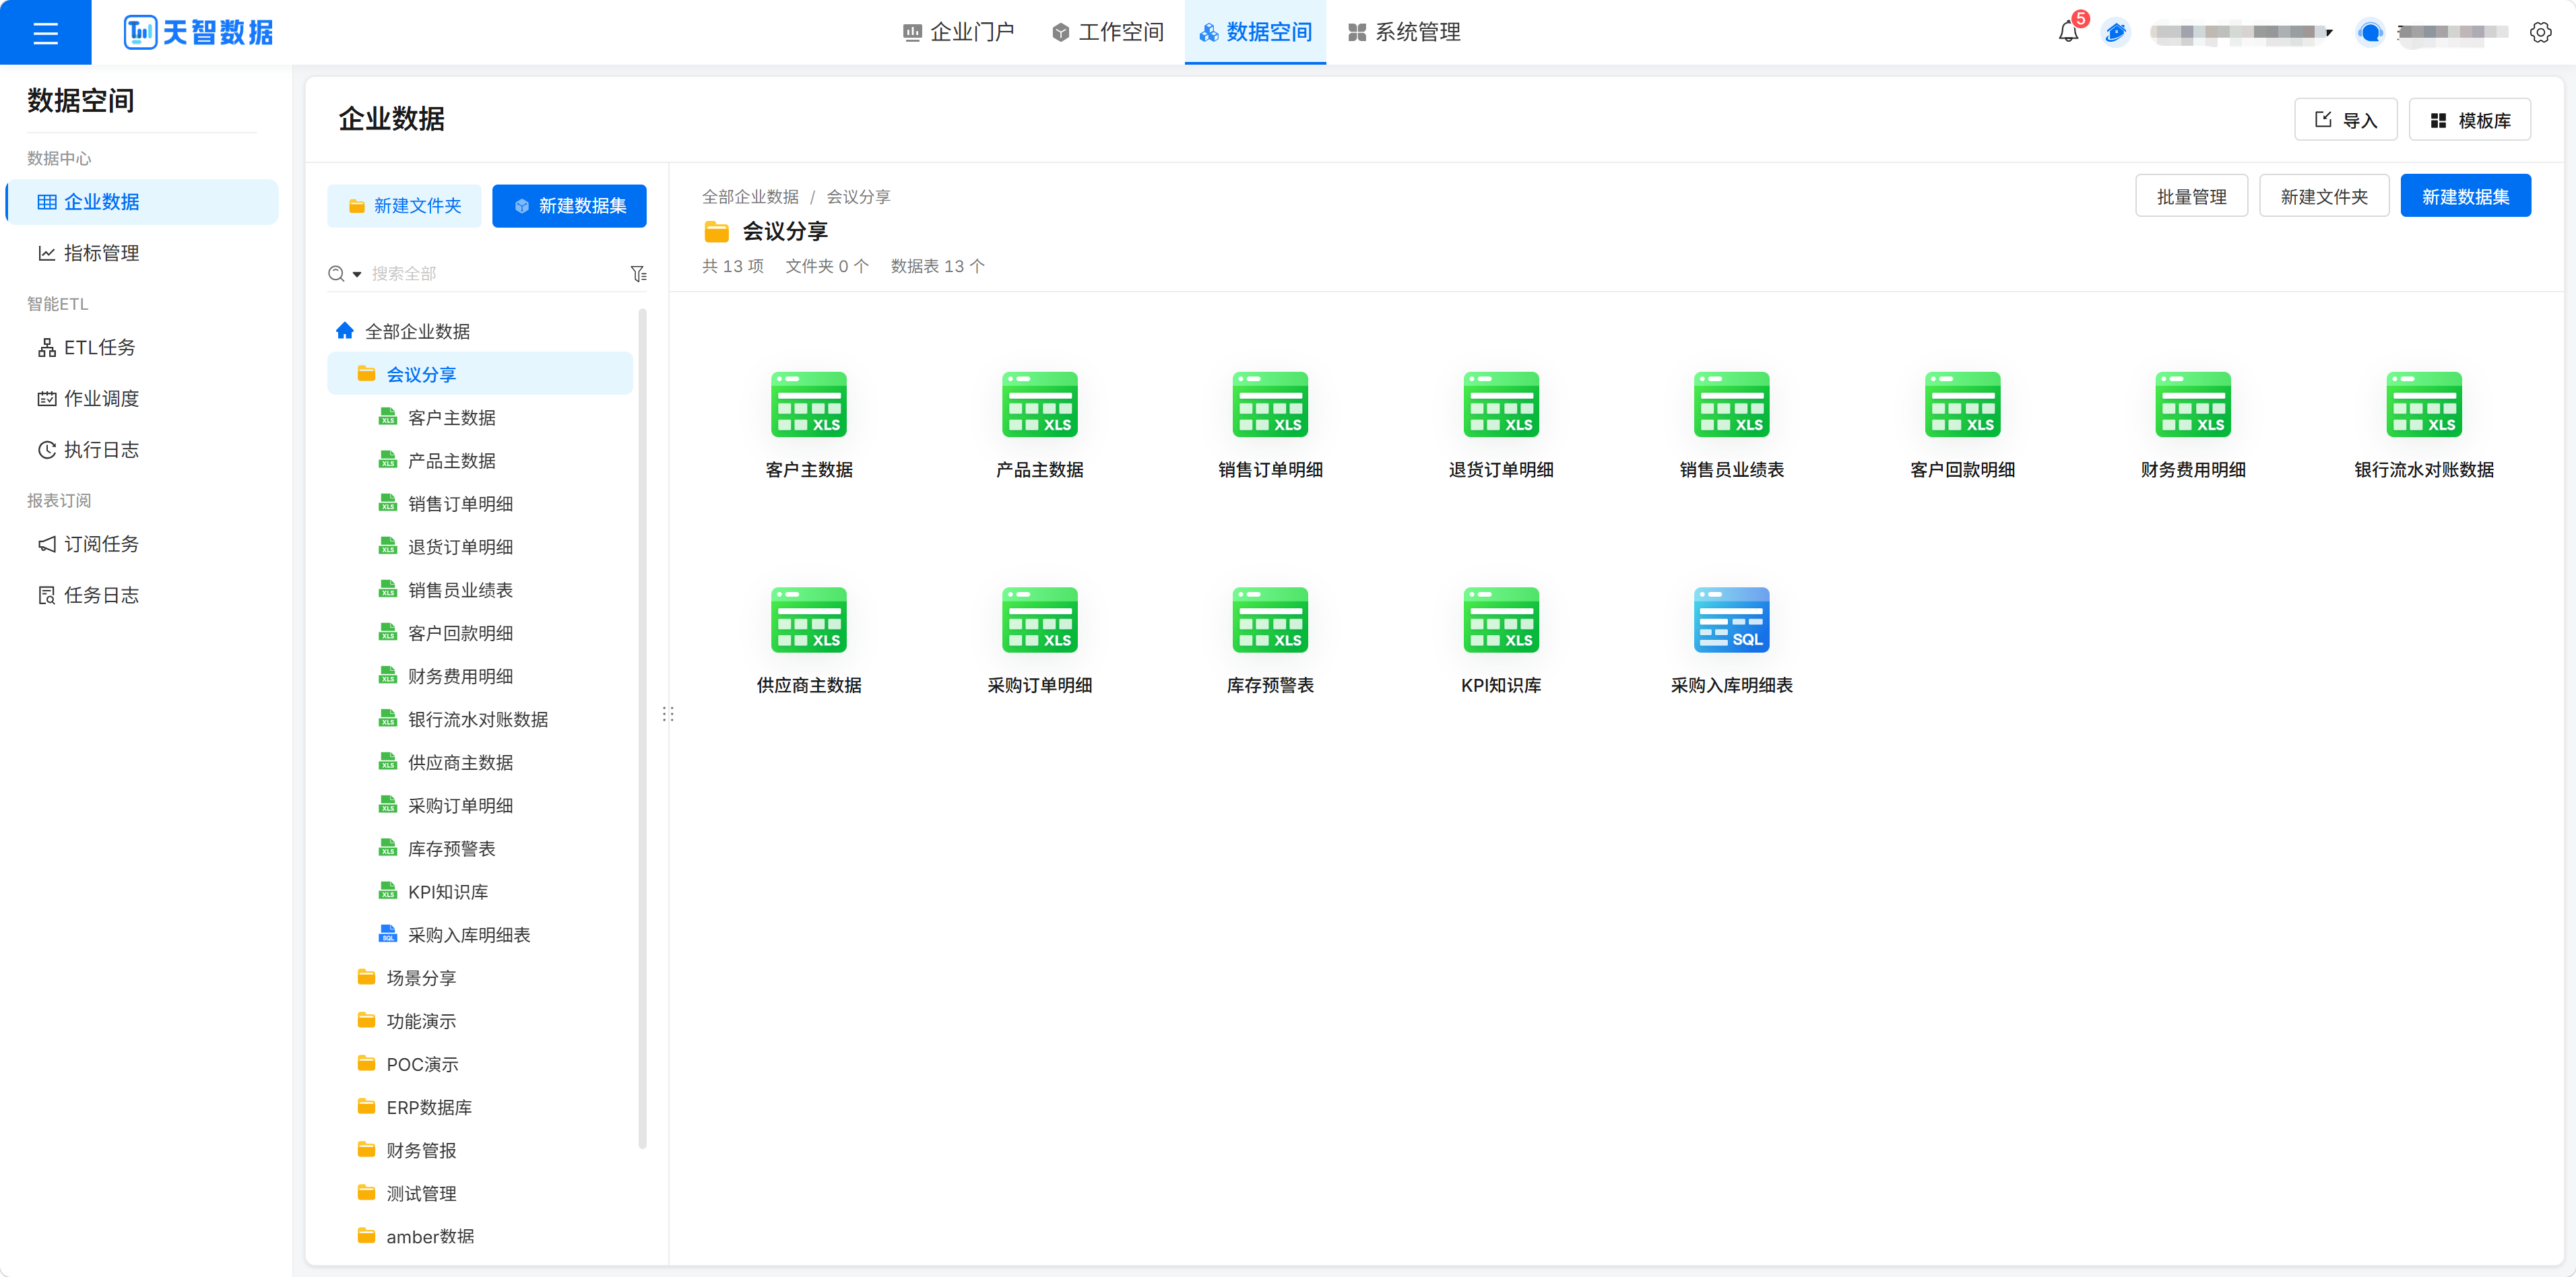Image resolution: width=2576 pixels, height=1277 pixels.
Task: Click the blue assistant icon beside the bell
Action: pos(2115,32)
